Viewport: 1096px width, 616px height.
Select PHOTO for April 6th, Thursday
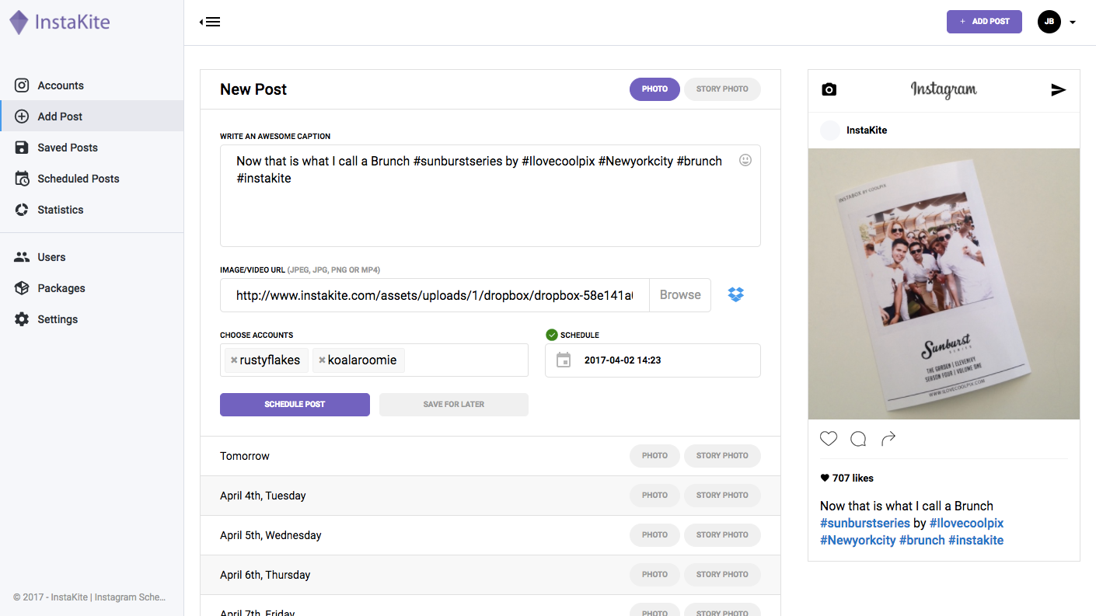coord(654,575)
